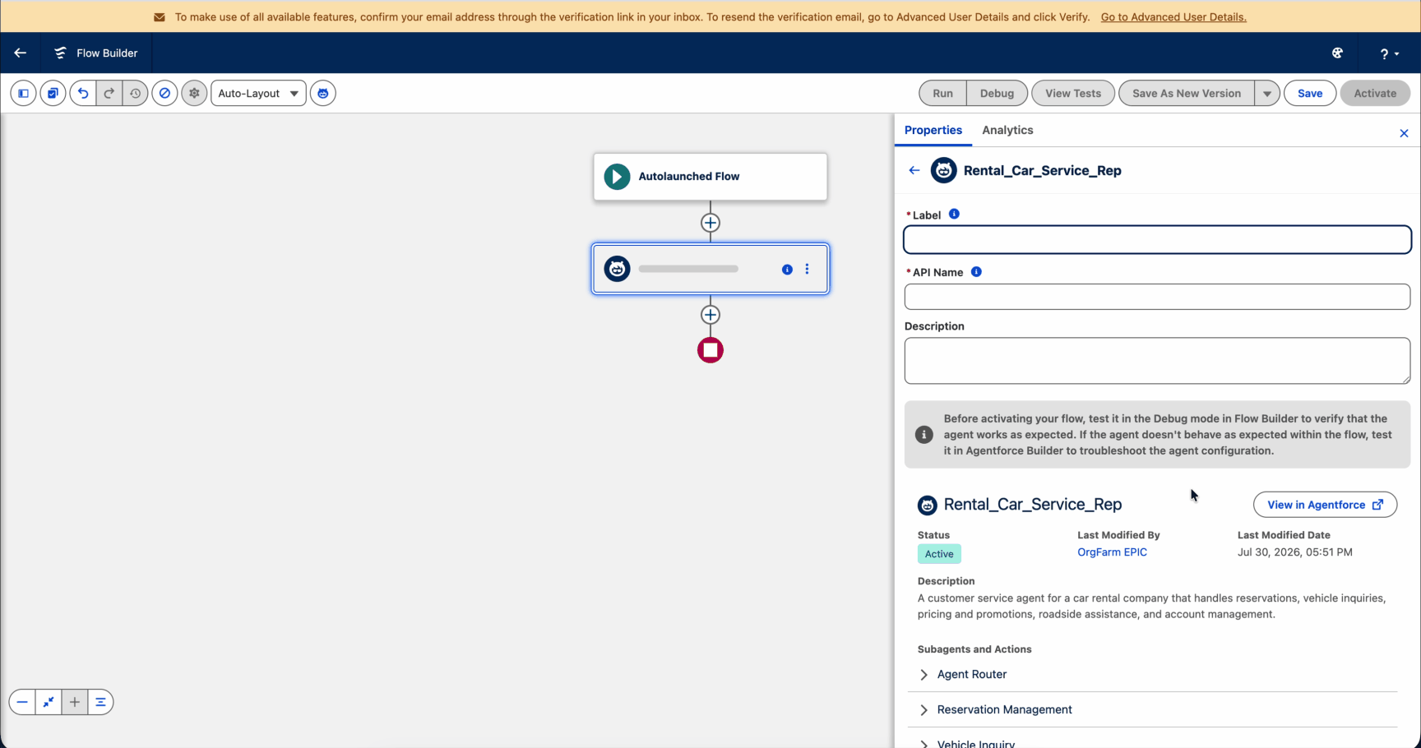Viewport: 1421px width, 748px height.
Task: Close the properties panel
Action: click(1404, 133)
